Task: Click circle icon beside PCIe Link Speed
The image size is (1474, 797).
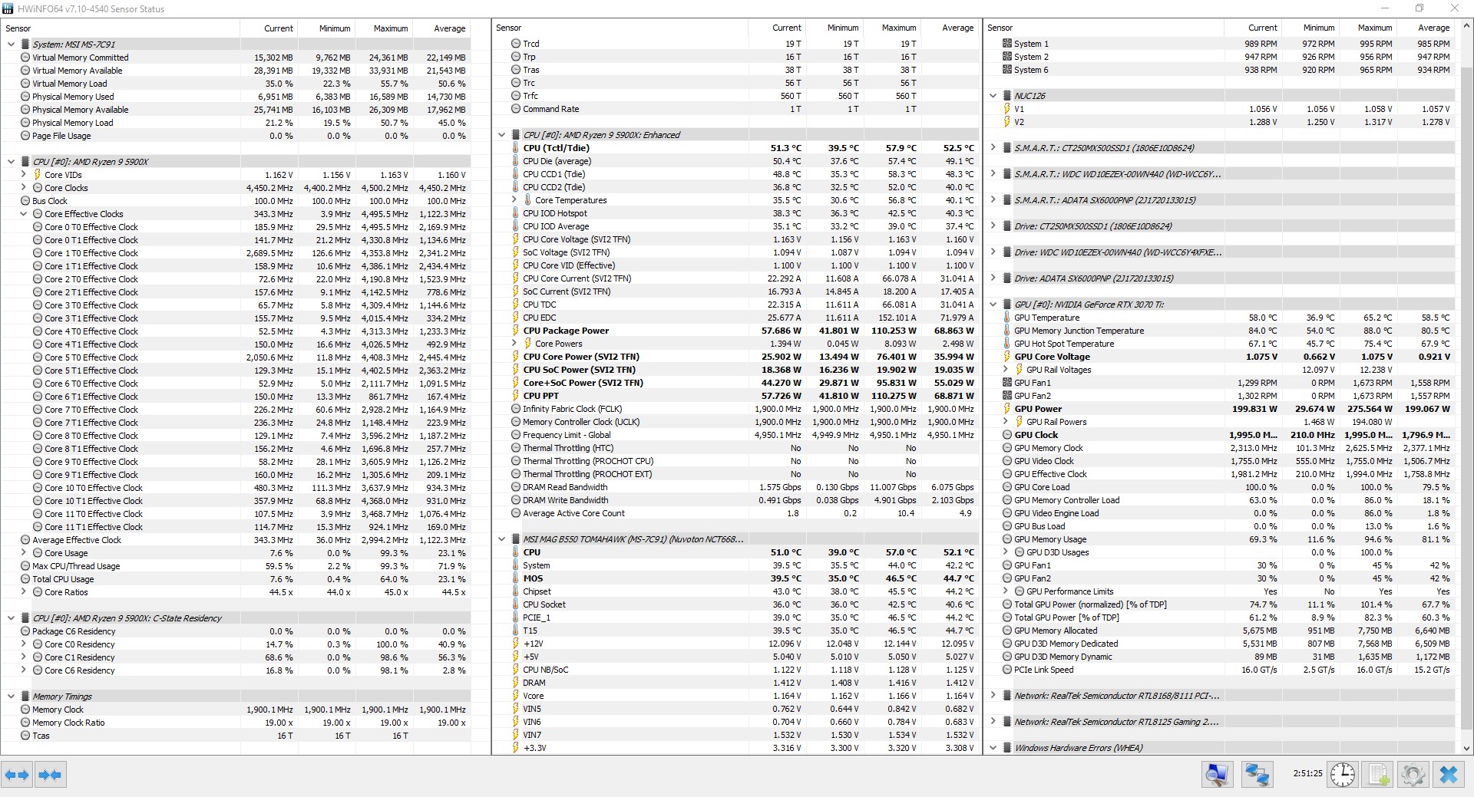Action: [x=1007, y=670]
